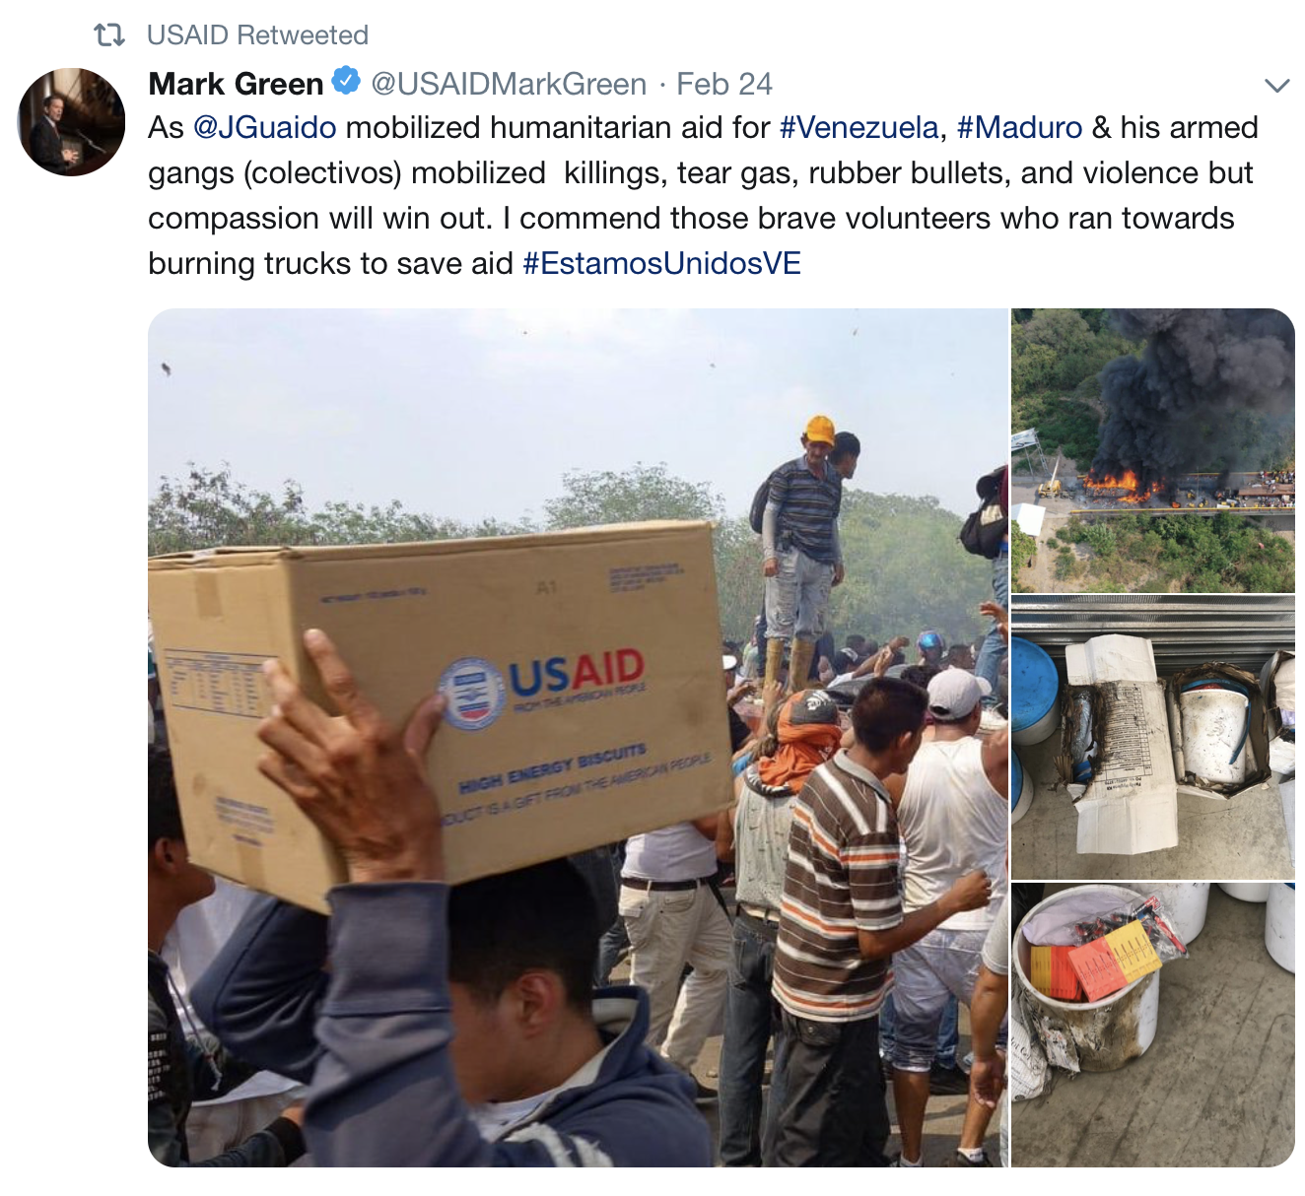The width and height of the screenshot is (1305, 1196).
Task: Visit the @USAIDMarkGreen handle
Action: click(x=509, y=84)
